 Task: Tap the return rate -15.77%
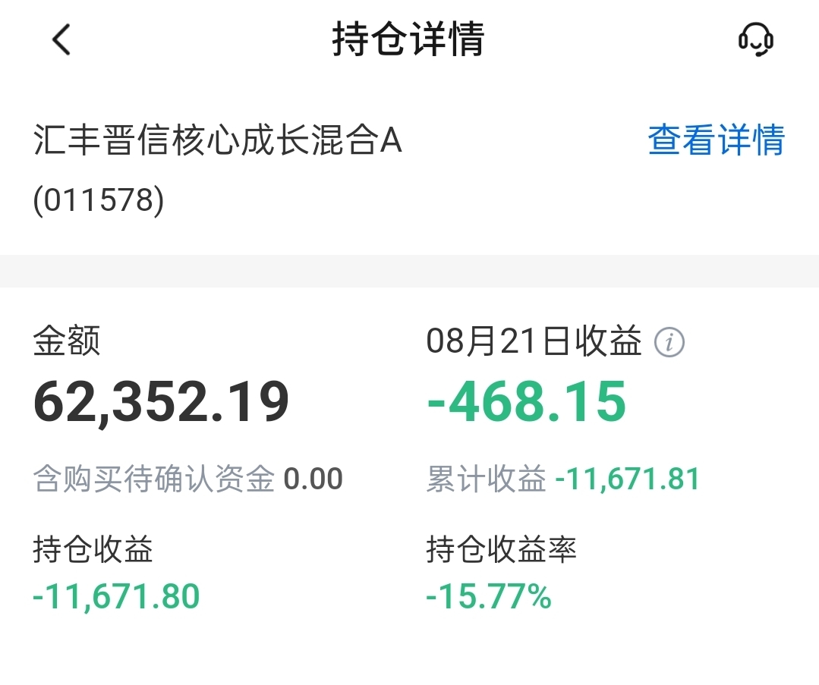489,597
